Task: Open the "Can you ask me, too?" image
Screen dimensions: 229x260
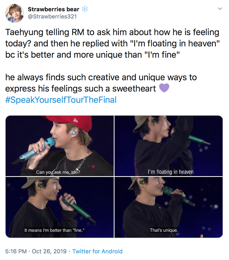Action: click(60, 146)
